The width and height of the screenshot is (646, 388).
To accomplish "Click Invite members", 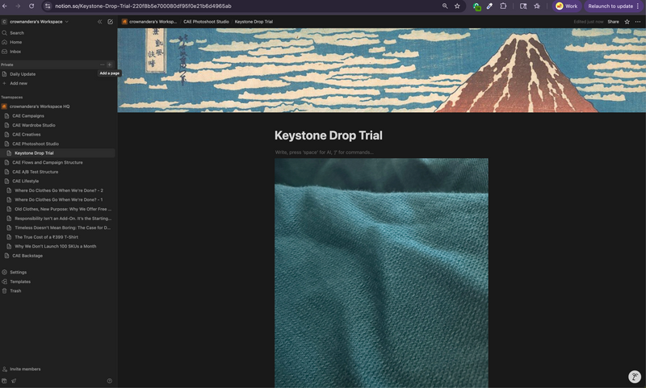I will click(x=24, y=369).
